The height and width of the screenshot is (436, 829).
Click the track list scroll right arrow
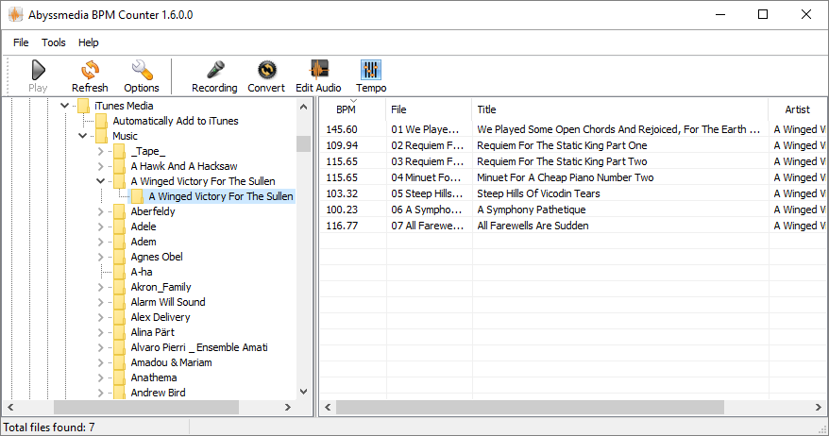(819, 407)
